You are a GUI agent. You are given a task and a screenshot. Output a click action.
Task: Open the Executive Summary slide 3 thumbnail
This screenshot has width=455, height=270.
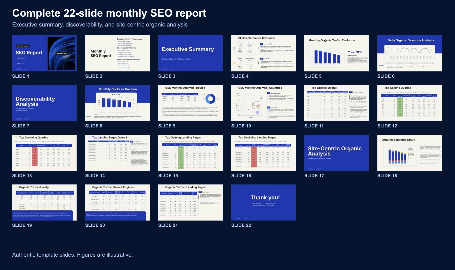[x=190, y=53]
